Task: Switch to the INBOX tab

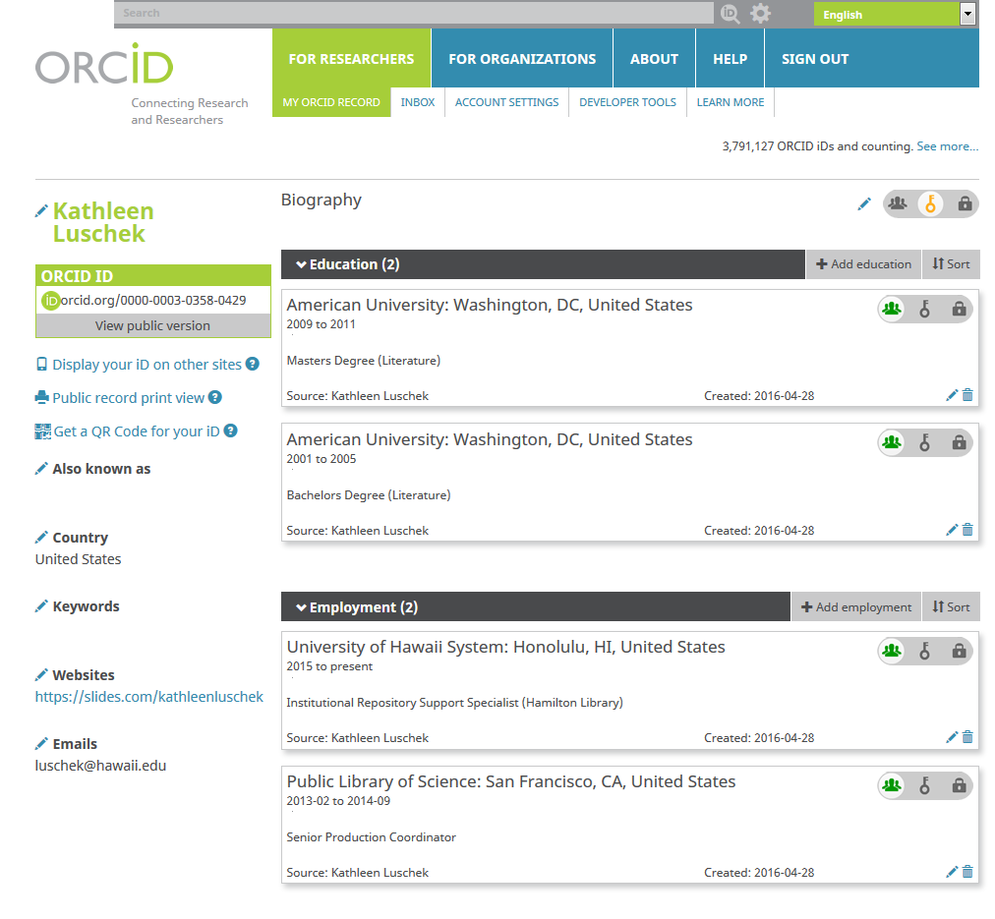Action: 418,102
